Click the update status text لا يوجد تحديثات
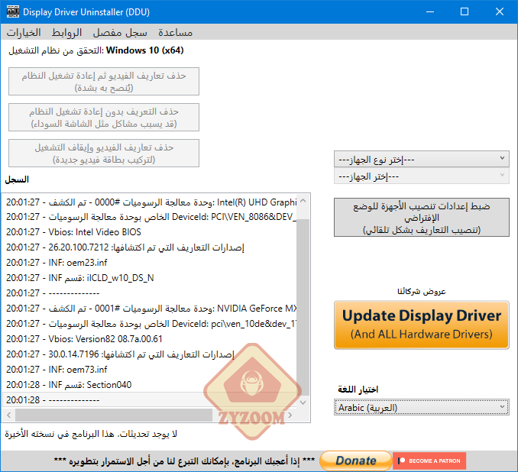The image size is (518, 472). pos(91,434)
